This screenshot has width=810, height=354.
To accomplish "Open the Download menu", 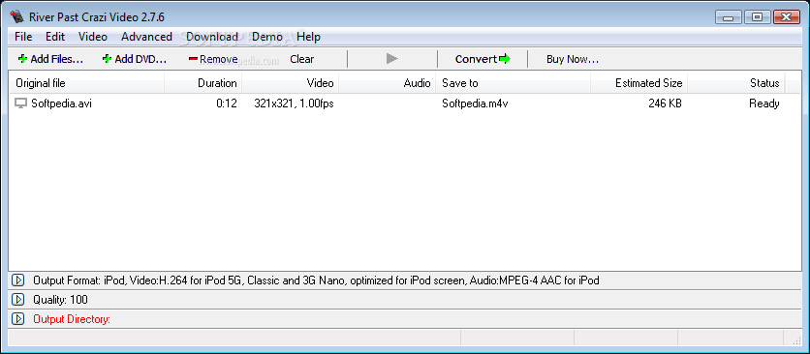I will click(212, 37).
